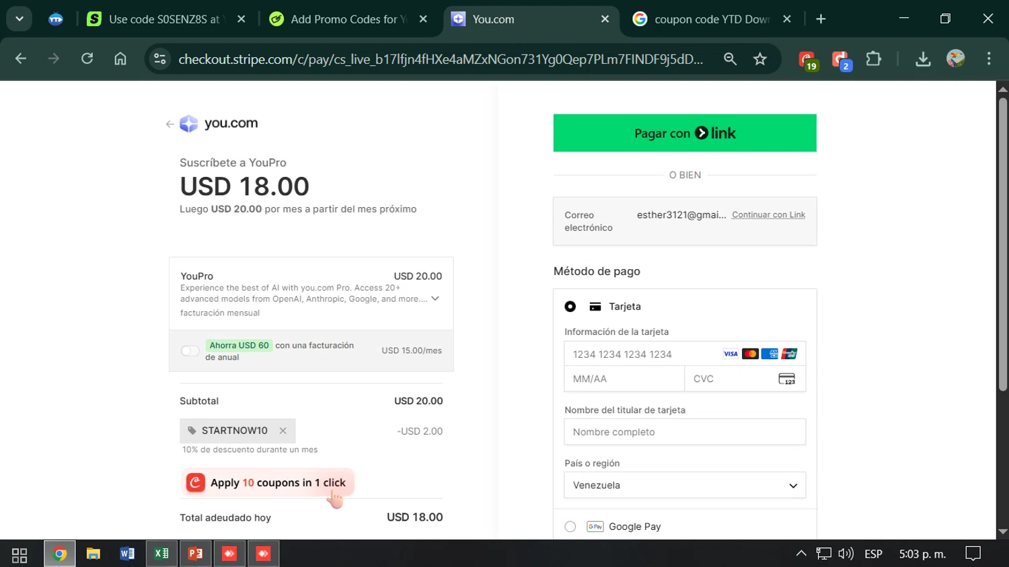Reload the checkout page
Image resolution: width=1009 pixels, height=567 pixels.
[x=87, y=59]
